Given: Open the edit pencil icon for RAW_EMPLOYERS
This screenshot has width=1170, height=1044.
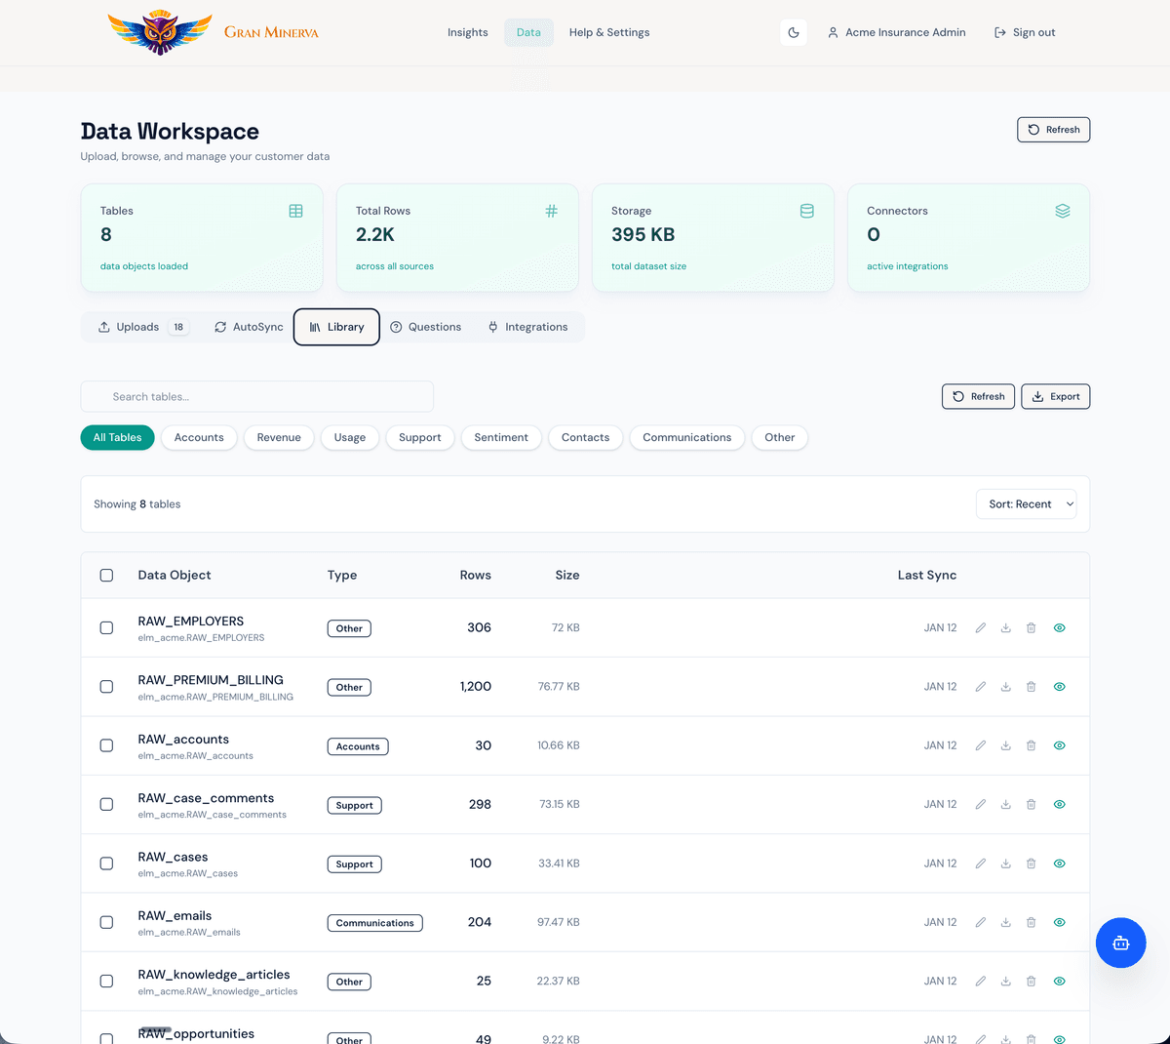Looking at the screenshot, I should [980, 627].
